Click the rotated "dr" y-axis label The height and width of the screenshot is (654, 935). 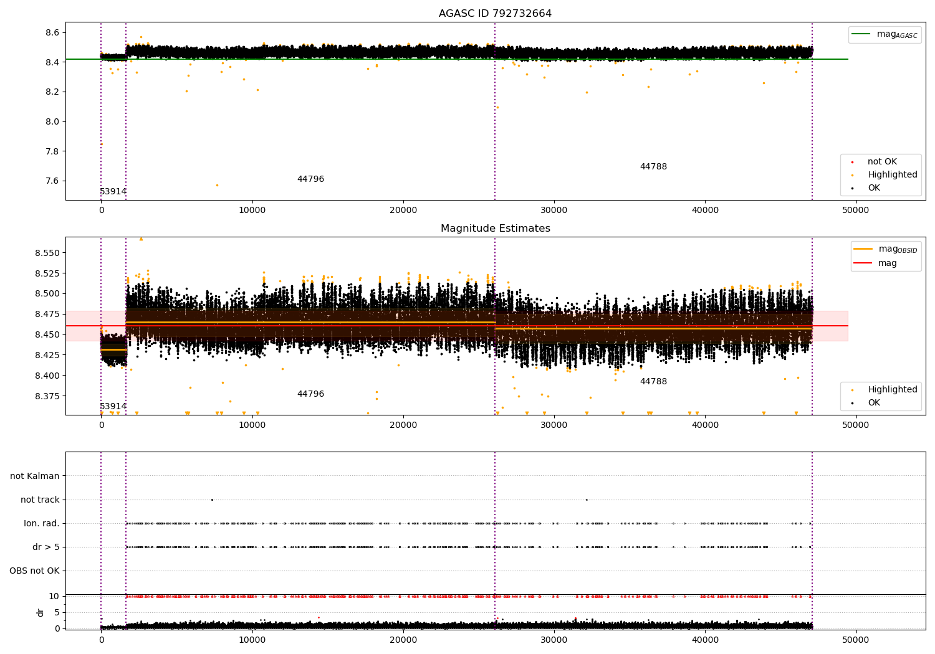click(x=41, y=613)
